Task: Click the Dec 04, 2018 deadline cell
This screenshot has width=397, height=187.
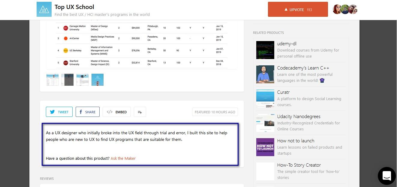Action: (x=220, y=63)
